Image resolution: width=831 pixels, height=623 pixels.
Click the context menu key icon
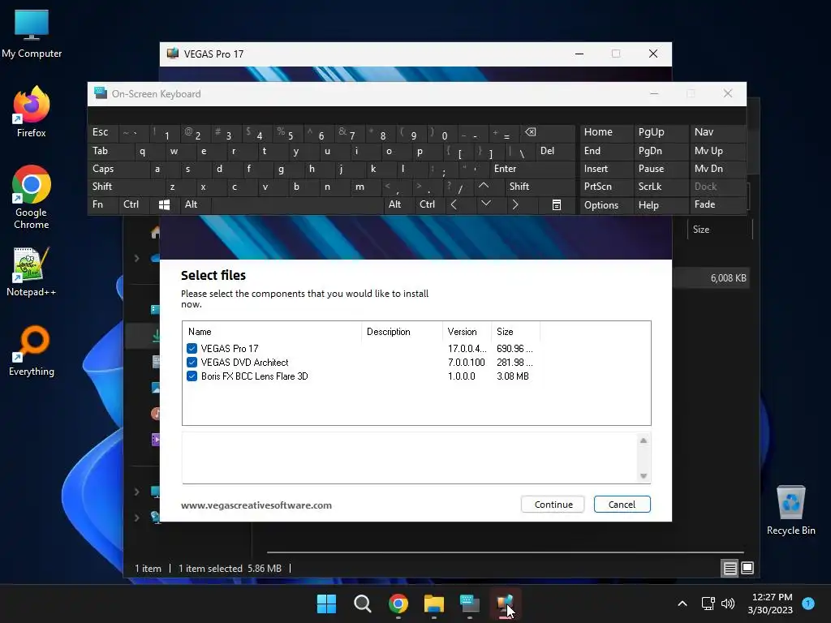click(557, 204)
